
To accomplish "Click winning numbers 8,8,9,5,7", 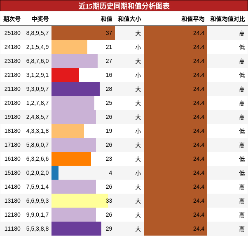I will (x=37, y=33).
